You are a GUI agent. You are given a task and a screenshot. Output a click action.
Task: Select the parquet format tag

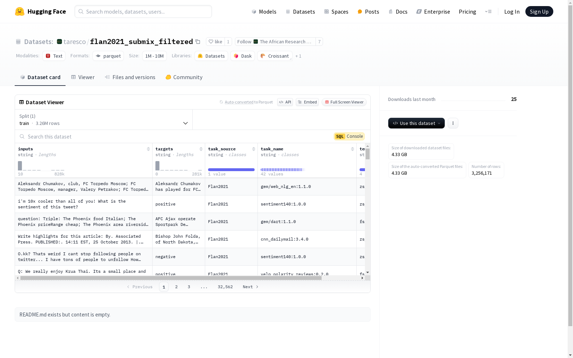pyautogui.click(x=108, y=56)
